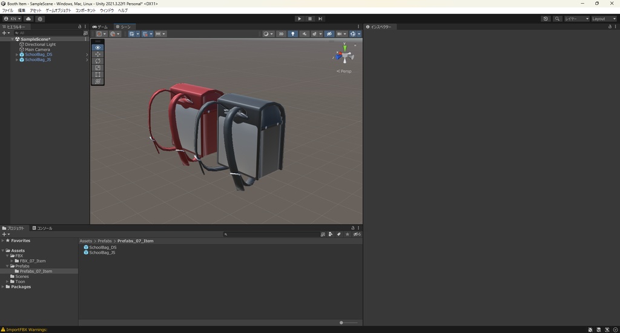
Task: Click Prefabs in the breadcrumb path
Action: (105, 241)
